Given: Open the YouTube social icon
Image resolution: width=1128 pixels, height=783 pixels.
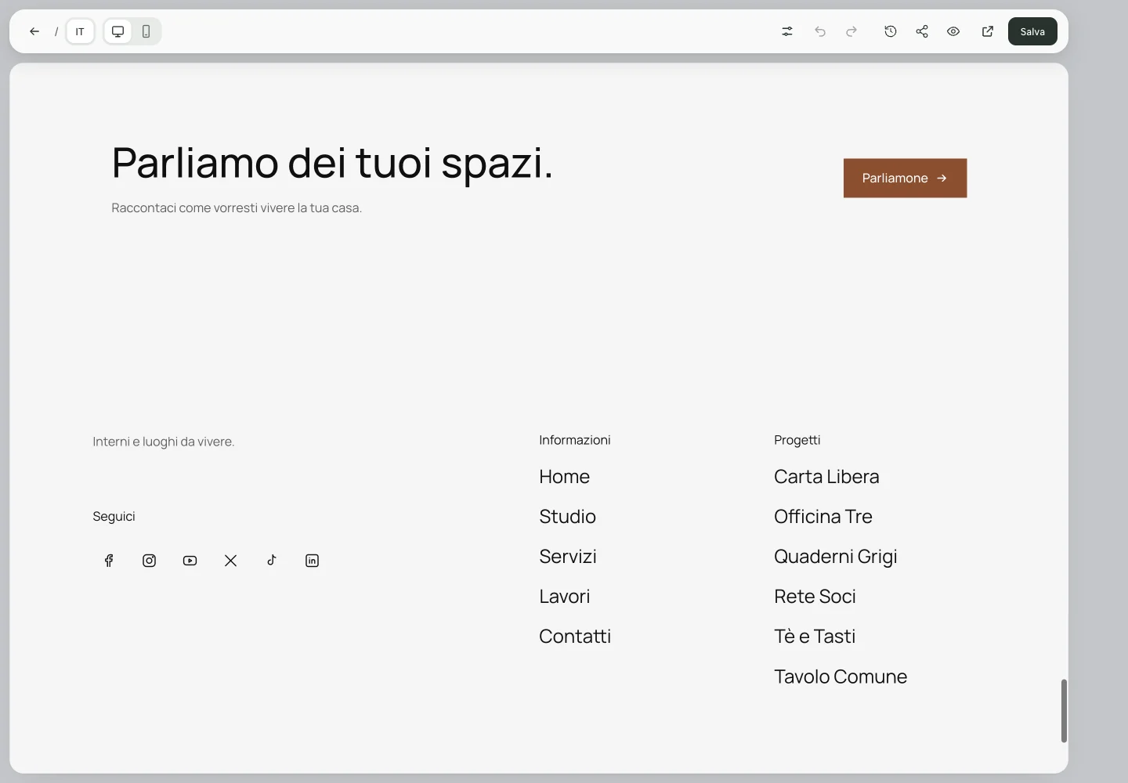Looking at the screenshot, I should [x=190, y=561].
